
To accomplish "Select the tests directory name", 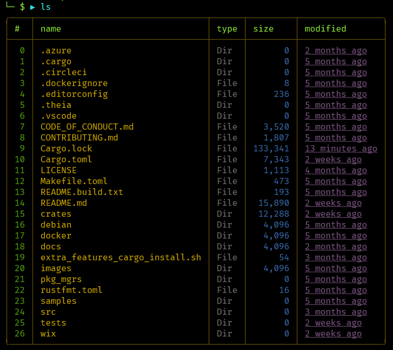I will click(53, 323).
